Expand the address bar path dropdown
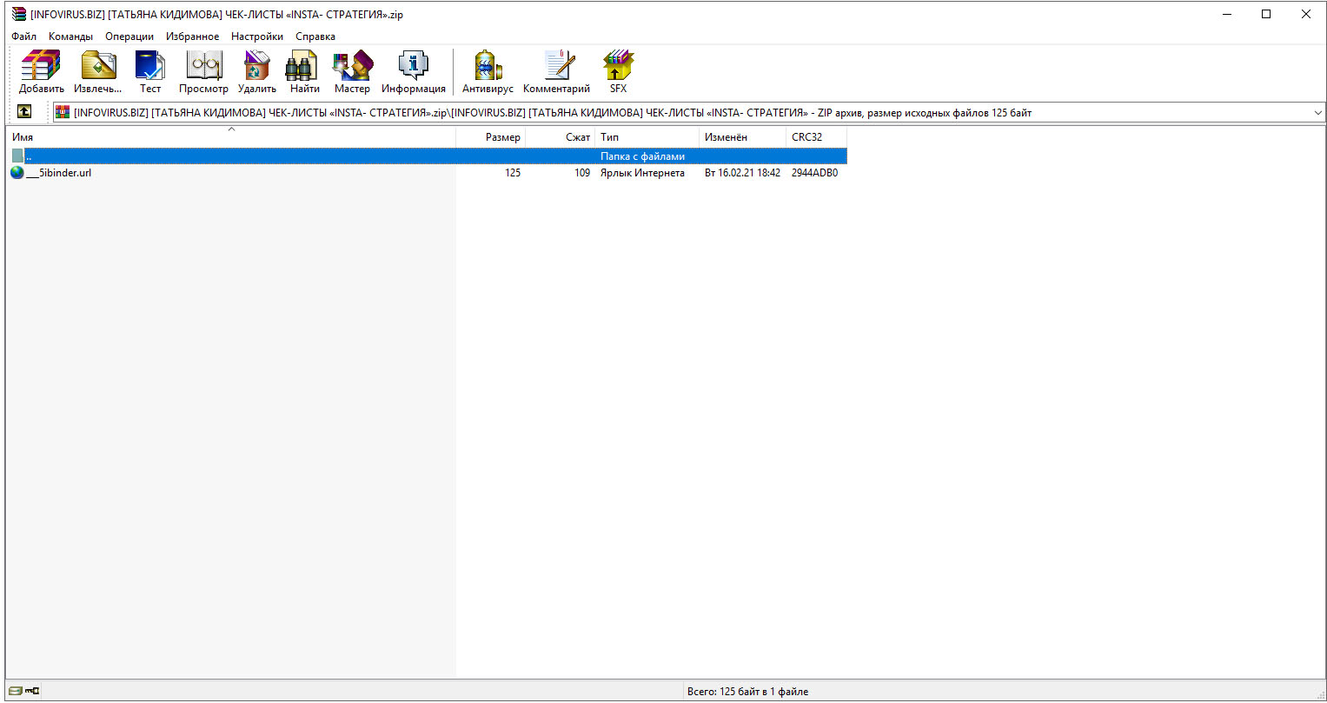This screenshot has width=1327, height=703. 1318,113
